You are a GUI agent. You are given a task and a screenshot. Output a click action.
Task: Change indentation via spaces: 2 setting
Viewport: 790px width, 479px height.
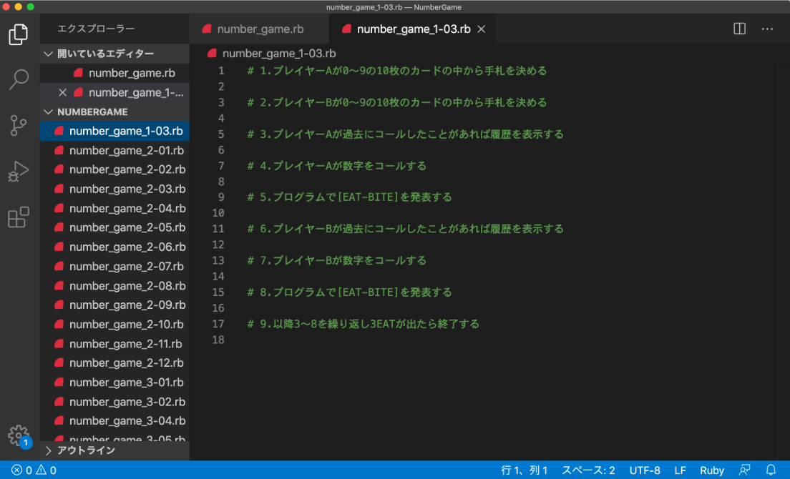[x=588, y=470]
